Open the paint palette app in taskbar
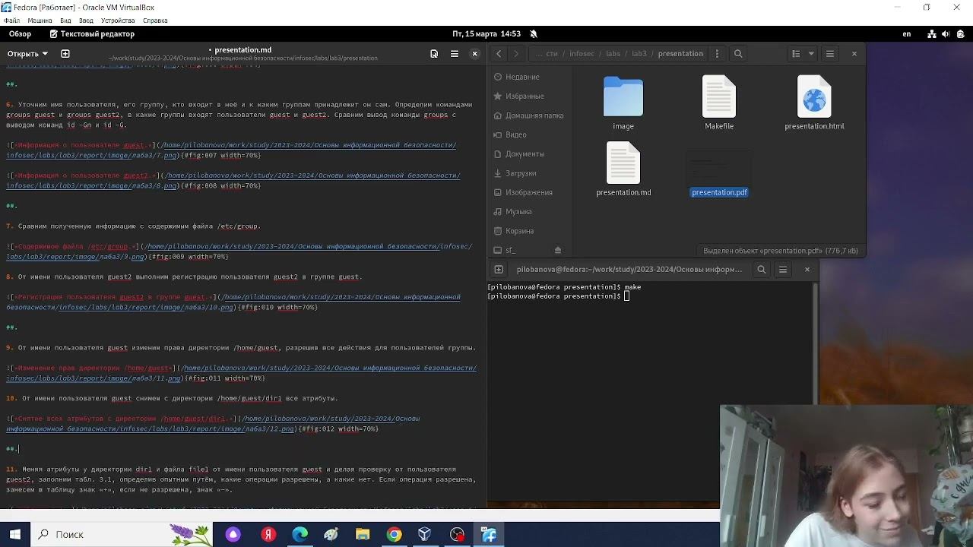Screen dimensions: 973x547 (x=331, y=534)
